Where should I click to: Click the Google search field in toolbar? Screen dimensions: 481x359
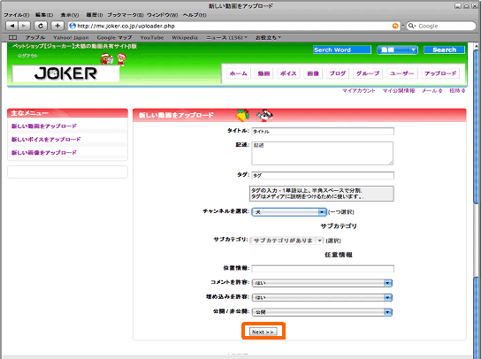pyautogui.click(x=441, y=26)
